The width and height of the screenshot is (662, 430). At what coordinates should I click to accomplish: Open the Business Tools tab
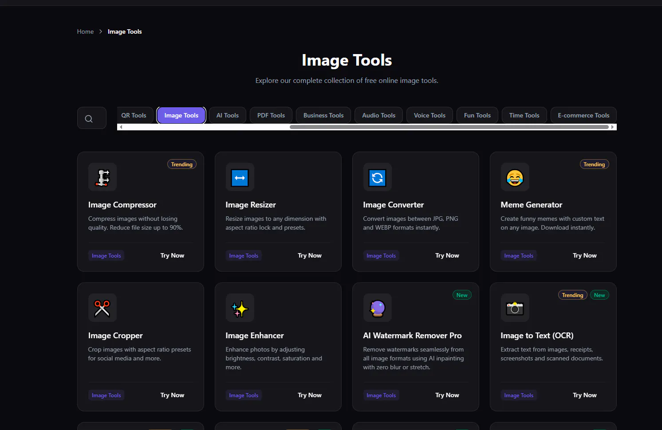pyautogui.click(x=323, y=115)
